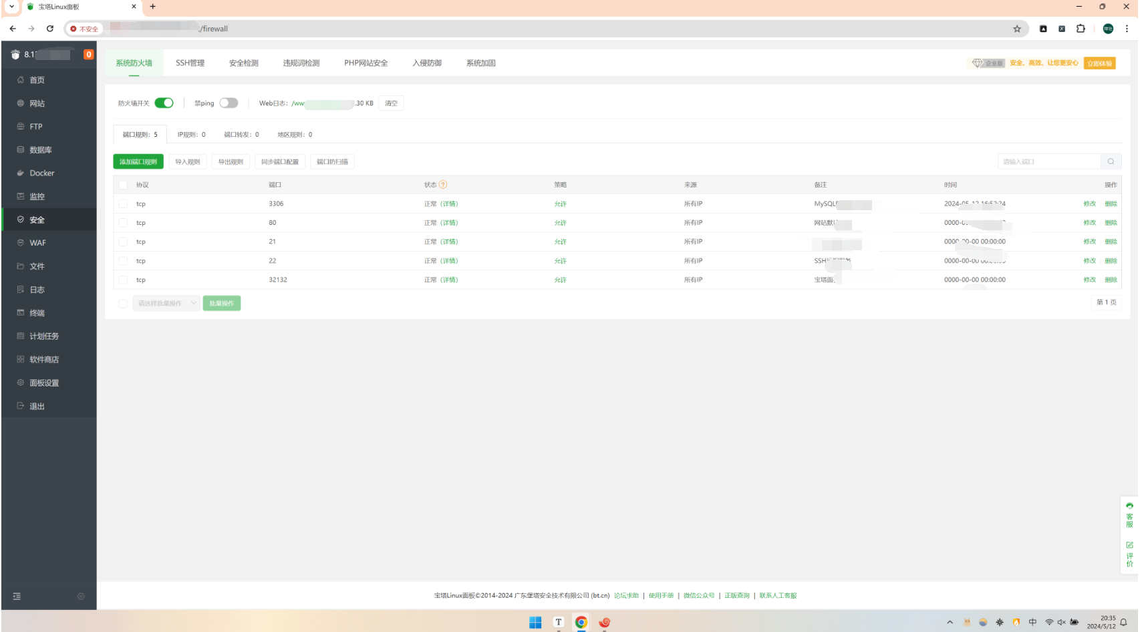The image size is (1142, 632).
Task: Reload the page with the refresh icon
Action: coord(50,29)
